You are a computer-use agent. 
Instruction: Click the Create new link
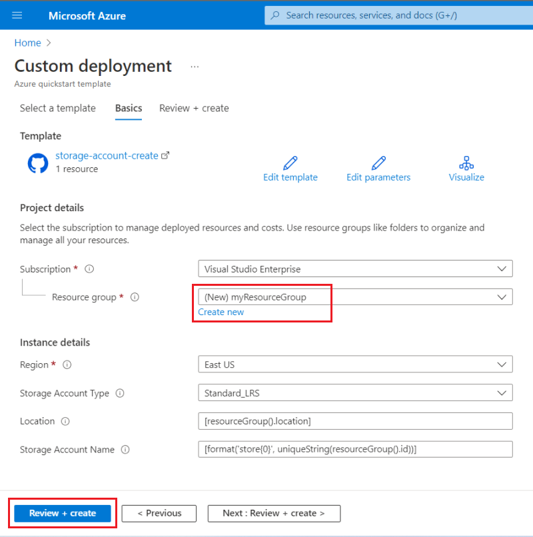click(221, 312)
